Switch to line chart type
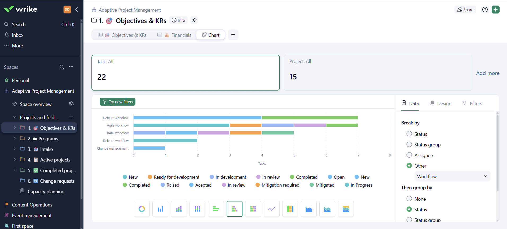The image size is (507, 229). (x=272, y=209)
